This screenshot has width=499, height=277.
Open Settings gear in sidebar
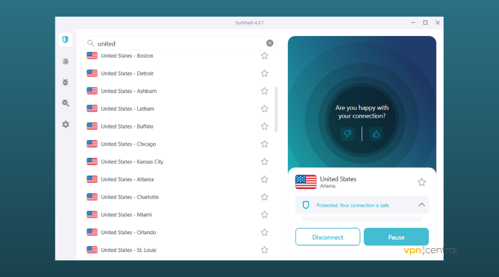[65, 124]
